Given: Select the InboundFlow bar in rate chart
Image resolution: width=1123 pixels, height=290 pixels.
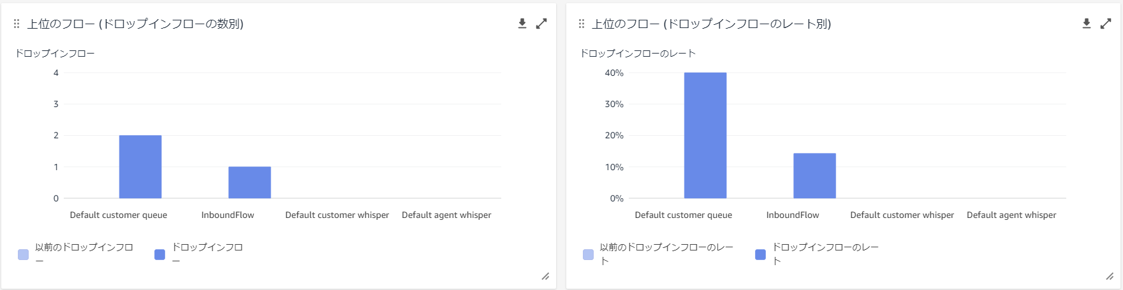Looking at the screenshot, I should pos(814,176).
